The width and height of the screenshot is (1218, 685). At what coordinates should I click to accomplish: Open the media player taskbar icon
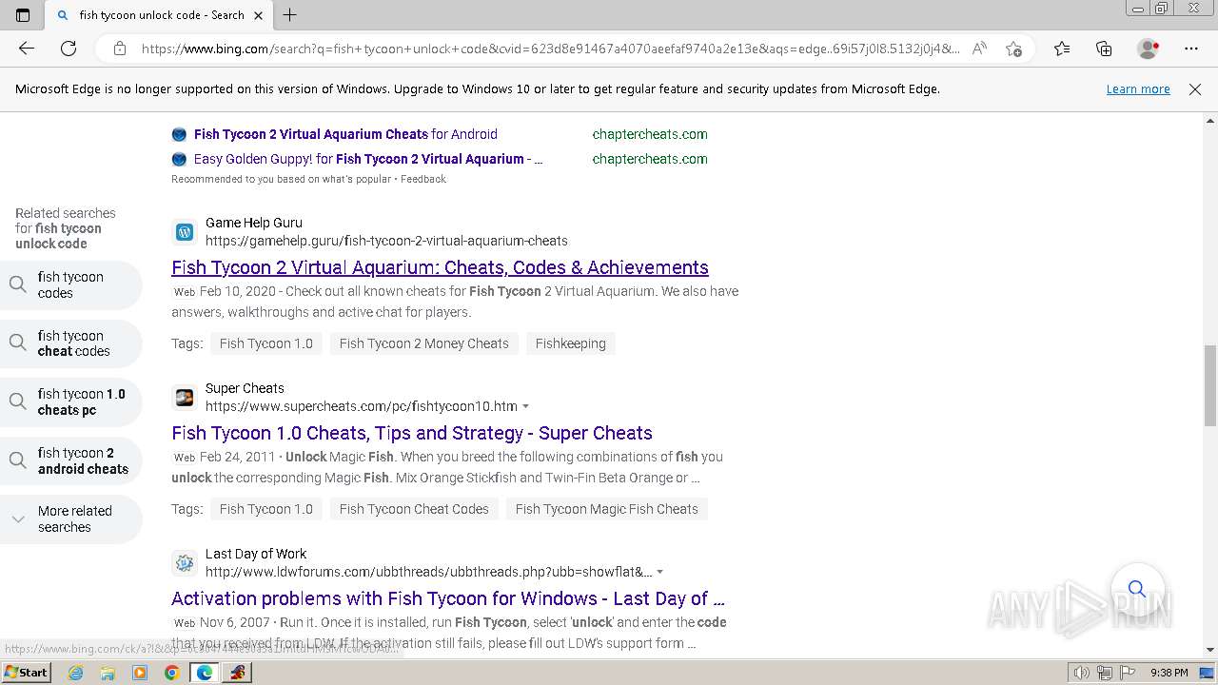[x=140, y=673]
